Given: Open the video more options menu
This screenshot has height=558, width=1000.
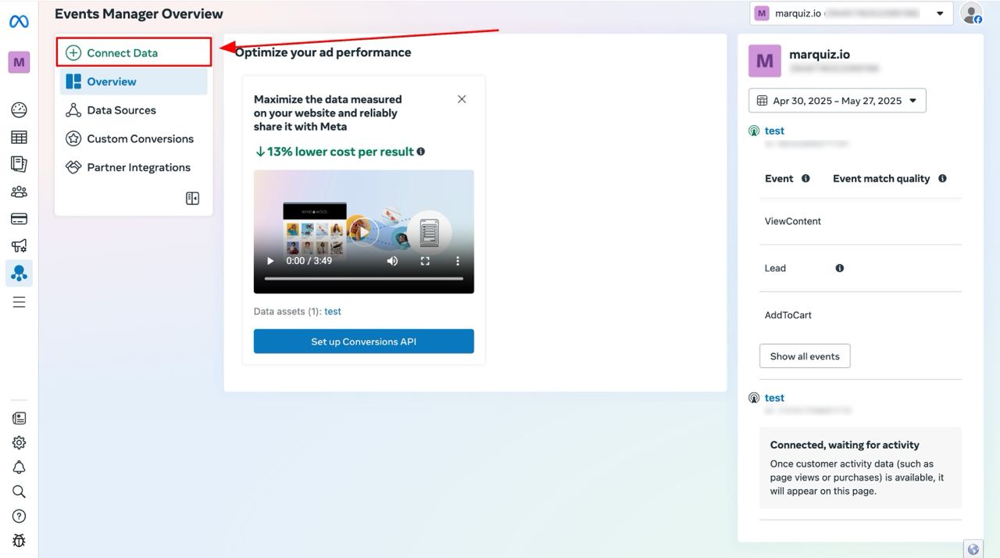Looking at the screenshot, I should [458, 261].
